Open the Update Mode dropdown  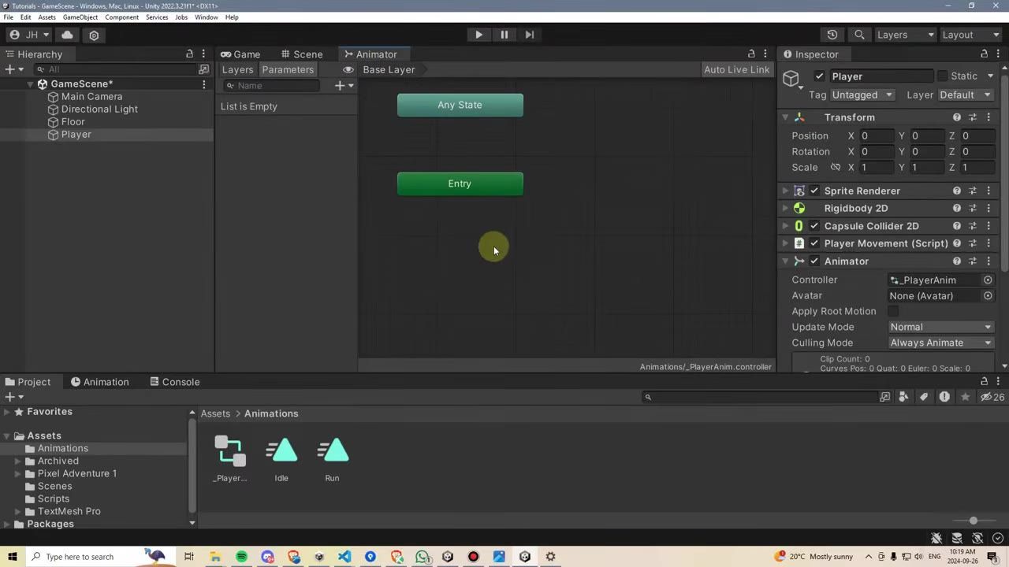click(x=941, y=327)
